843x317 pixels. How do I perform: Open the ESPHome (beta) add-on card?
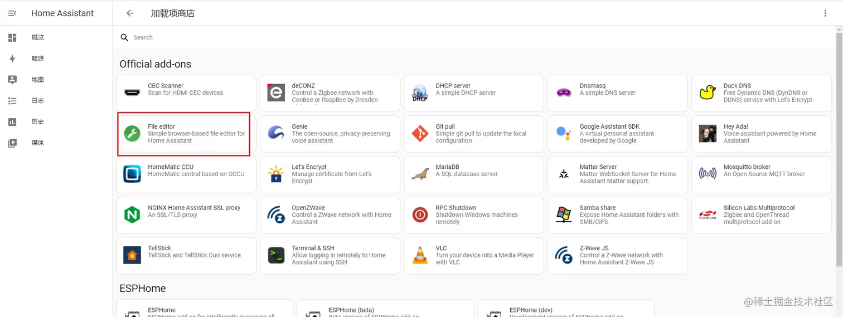click(x=385, y=308)
